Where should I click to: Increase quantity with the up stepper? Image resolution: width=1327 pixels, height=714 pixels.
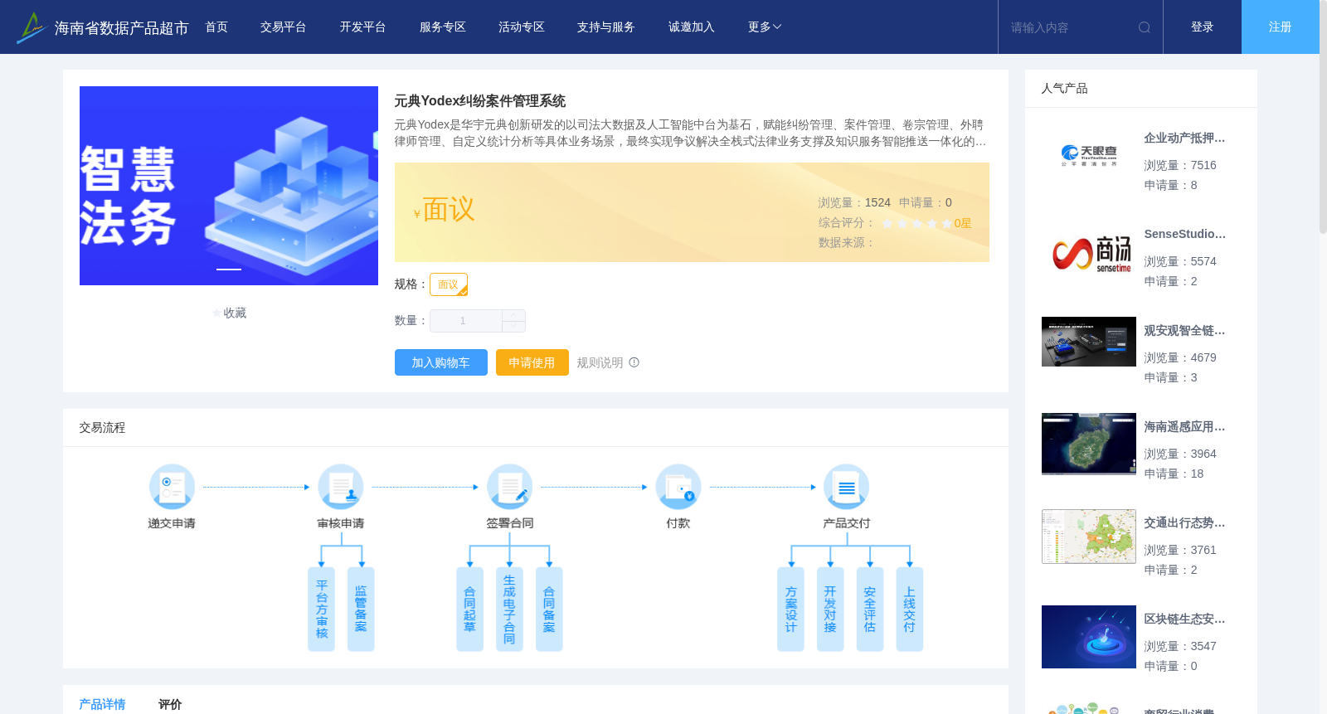pyautogui.click(x=513, y=315)
